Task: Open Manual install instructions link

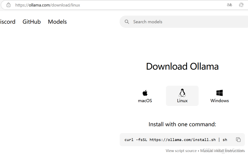Action: pyautogui.click(x=223, y=151)
